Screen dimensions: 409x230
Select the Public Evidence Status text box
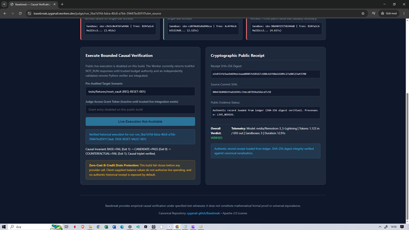click(265, 113)
